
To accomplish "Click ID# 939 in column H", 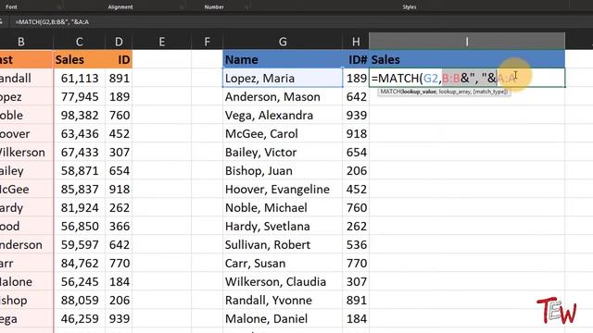I will point(356,115).
